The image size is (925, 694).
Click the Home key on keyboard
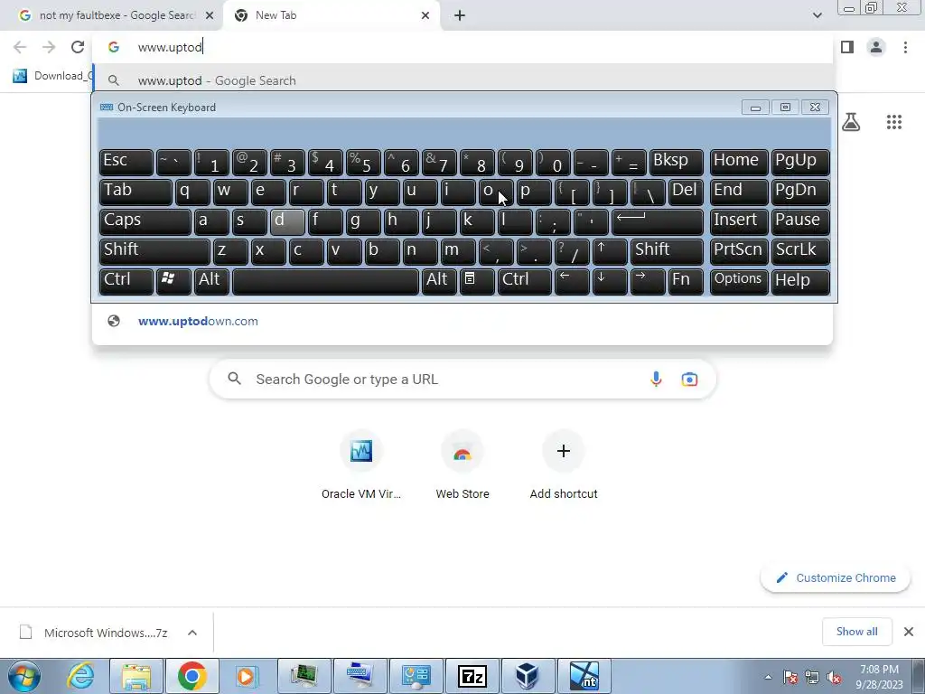pyautogui.click(x=739, y=162)
